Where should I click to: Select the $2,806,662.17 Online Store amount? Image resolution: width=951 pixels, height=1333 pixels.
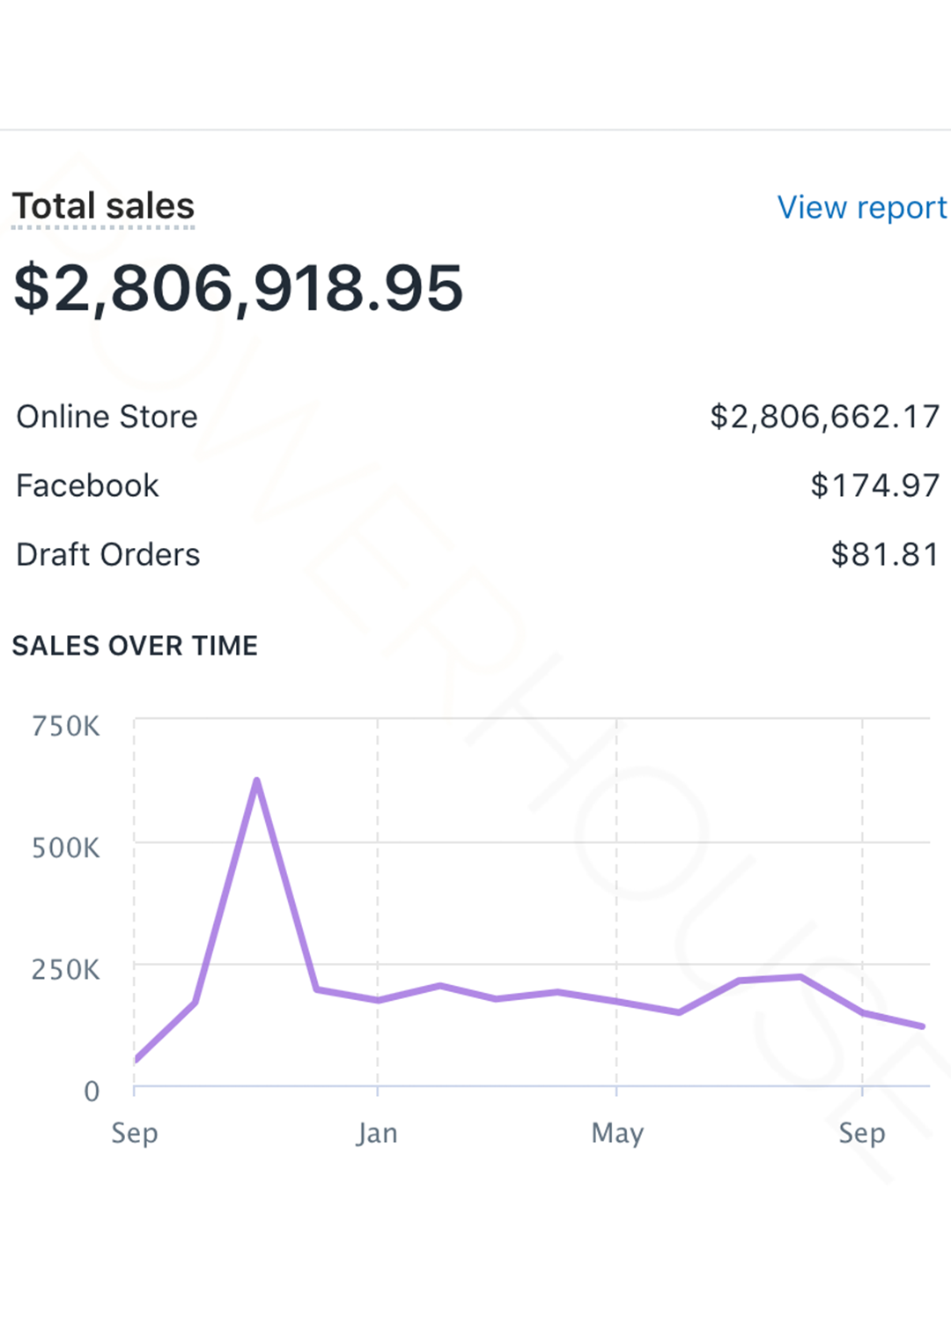(825, 417)
